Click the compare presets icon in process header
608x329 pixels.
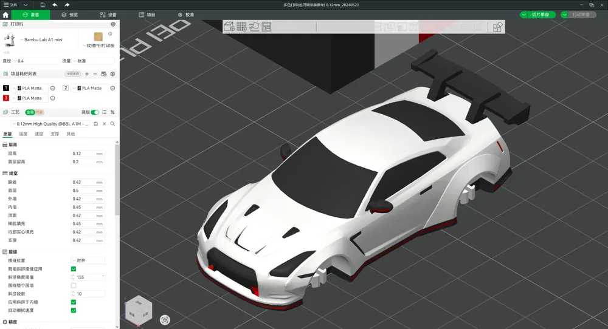click(112, 112)
